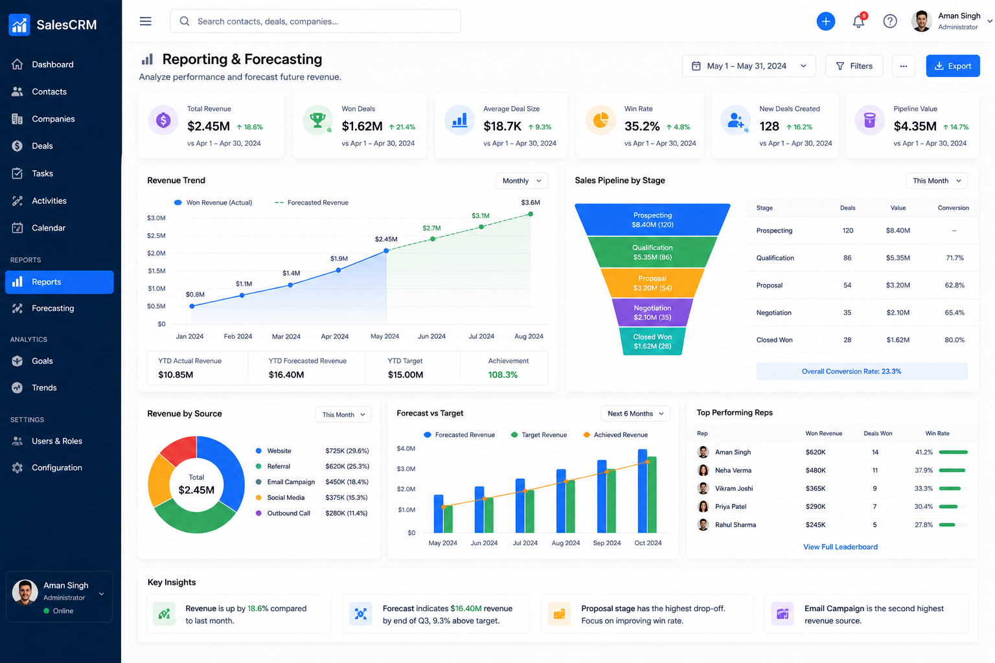Click the blue plus add button
Screen dimensions: 995x663
(825, 21)
